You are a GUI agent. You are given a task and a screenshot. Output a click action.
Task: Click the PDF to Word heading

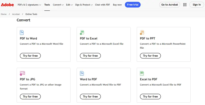click(28, 38)
